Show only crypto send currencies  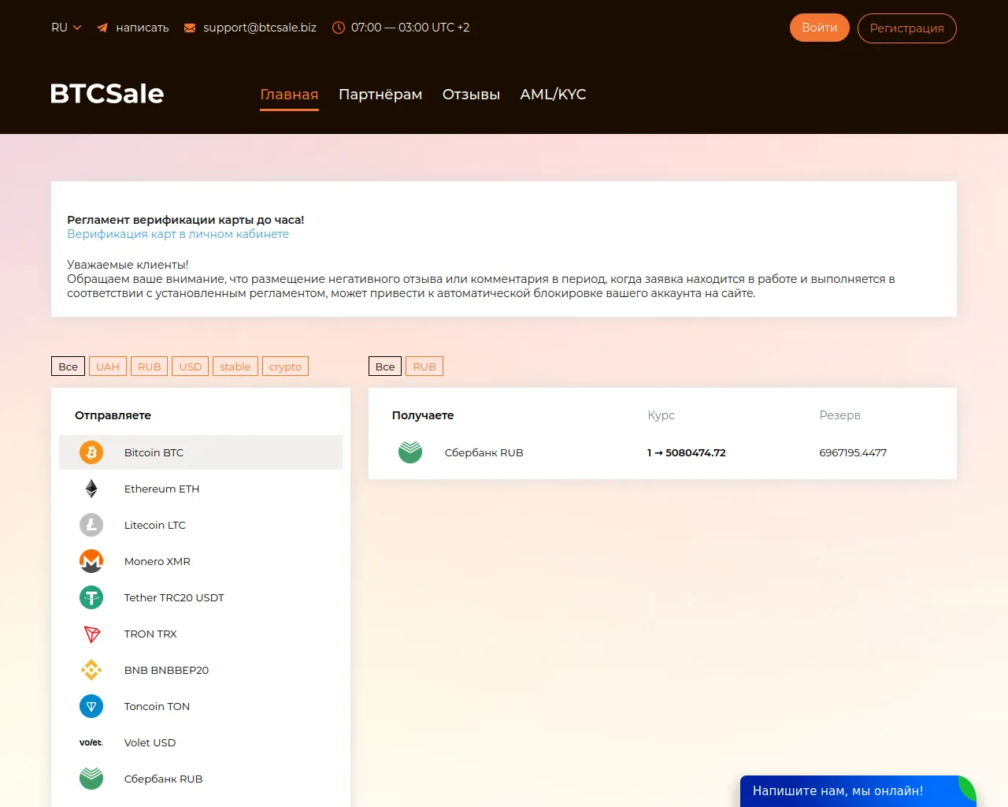(x=285, y=366)
